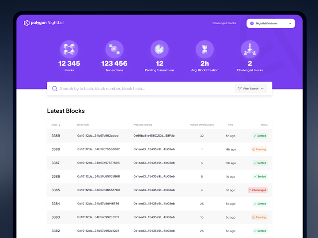Click the Challenged status badge for block 3385

257,190
